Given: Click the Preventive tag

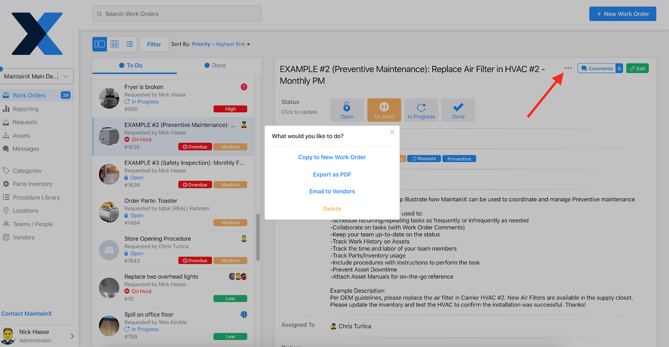Looking at the screenshot, I should [x=459, y=159].
